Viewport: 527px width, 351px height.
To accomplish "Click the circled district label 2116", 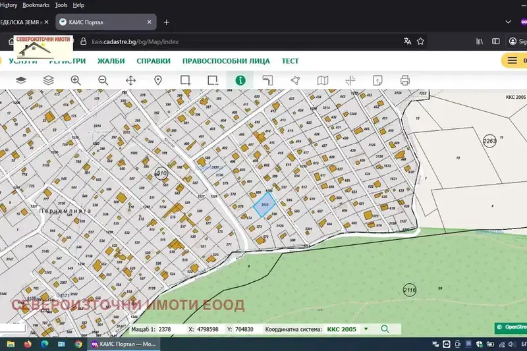I will point(409,290).
